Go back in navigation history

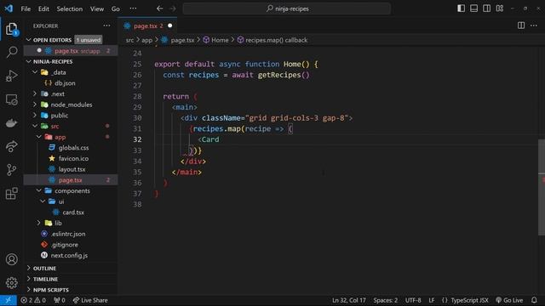click(159, 8)
